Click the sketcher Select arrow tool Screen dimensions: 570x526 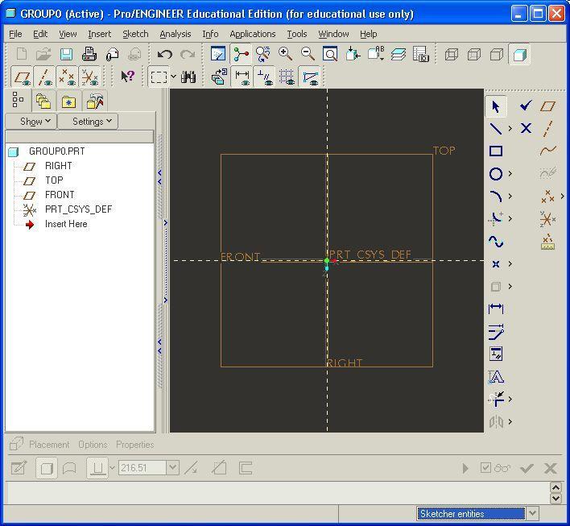pyautogui.click(x=496, y=106)
